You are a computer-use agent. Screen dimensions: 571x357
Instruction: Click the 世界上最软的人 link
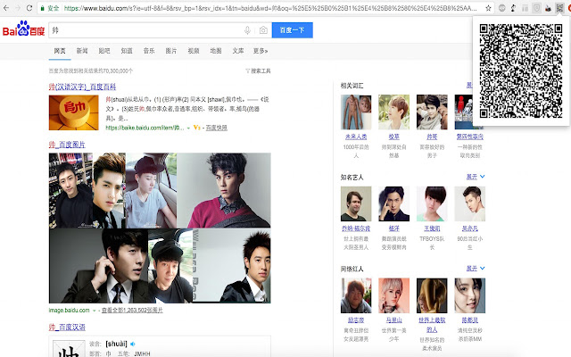tap(432, 325)
